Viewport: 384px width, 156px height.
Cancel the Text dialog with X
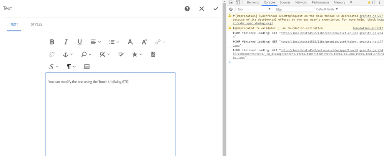tap(201, 9)
